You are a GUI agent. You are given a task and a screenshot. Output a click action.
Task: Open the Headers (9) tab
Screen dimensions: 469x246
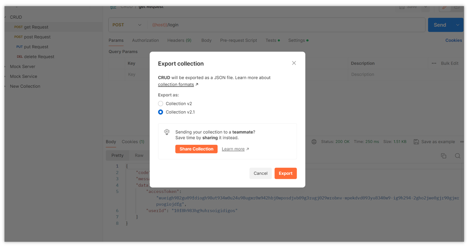click(179, 41)
